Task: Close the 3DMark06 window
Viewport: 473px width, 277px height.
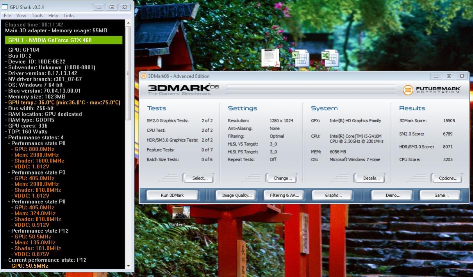Action: [462, 76]
